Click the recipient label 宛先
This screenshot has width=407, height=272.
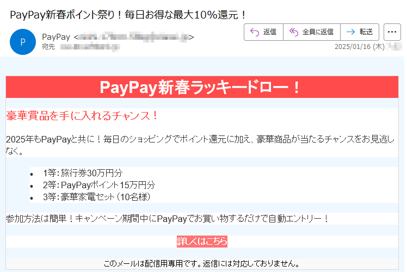pyautogui.click(x=48, y=47)
